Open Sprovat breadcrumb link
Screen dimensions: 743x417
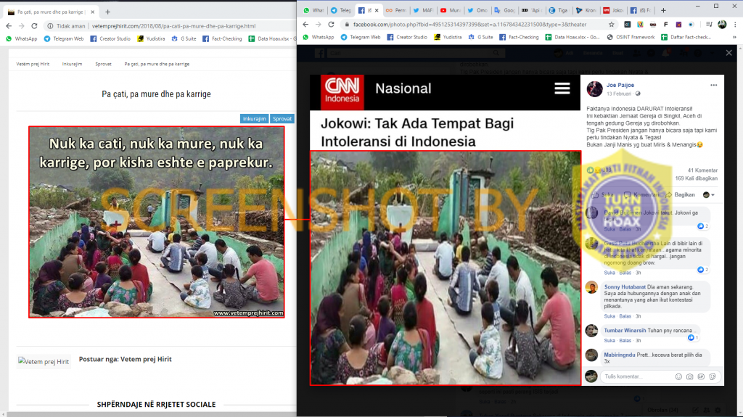pos(103,64)
